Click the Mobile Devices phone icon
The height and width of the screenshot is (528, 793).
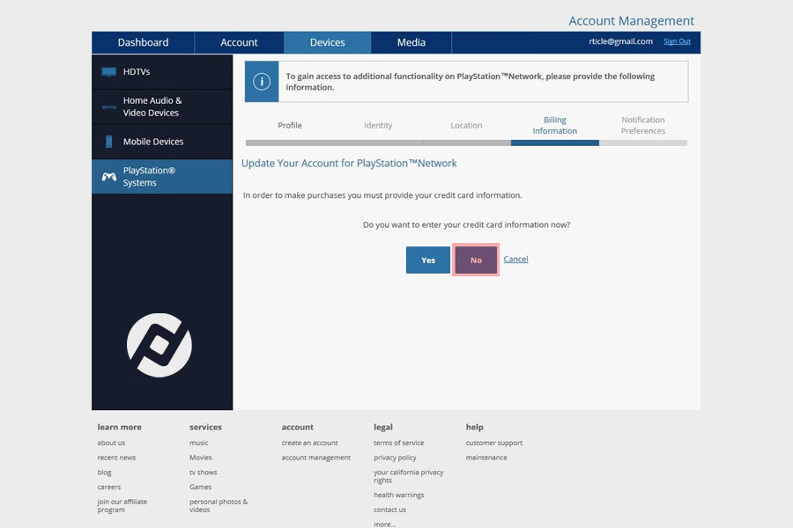108,142
